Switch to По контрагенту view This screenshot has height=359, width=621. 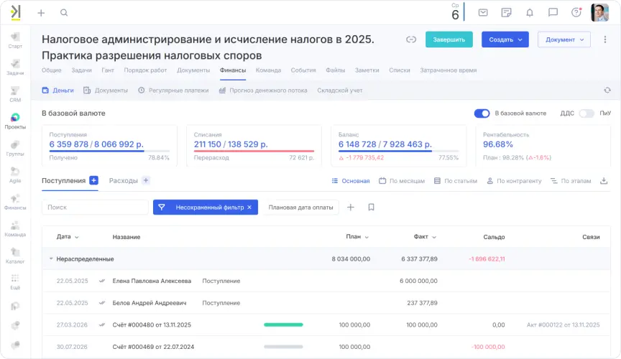click(x=514, y=181)
